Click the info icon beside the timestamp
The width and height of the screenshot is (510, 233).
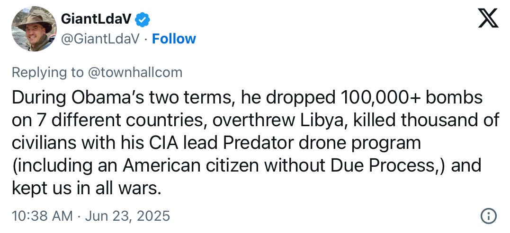pyautogui.click(x=488, y=216)
